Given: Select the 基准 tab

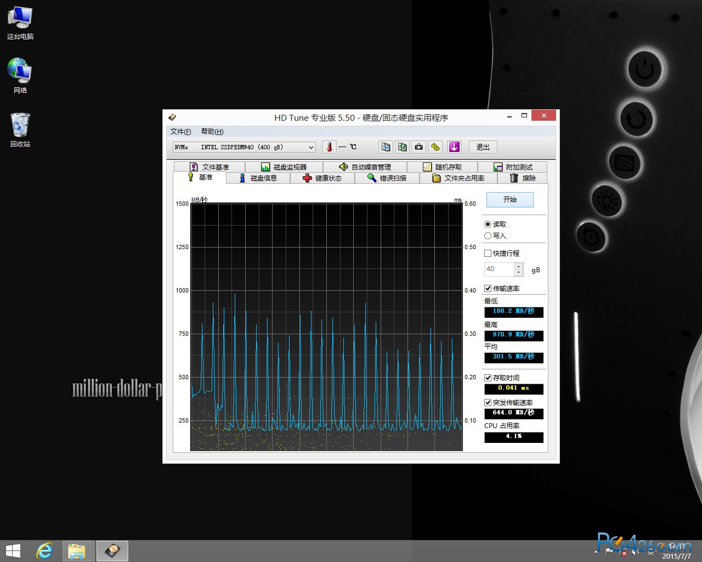Looking at the screenshot, I should (x=200, y=177).
